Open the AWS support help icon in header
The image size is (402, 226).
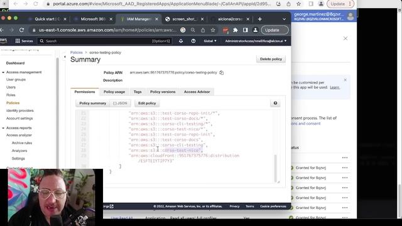193,41
